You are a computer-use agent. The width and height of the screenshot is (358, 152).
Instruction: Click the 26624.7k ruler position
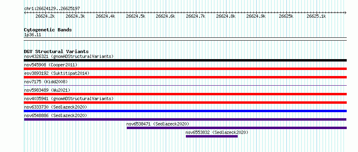pyautogui.click(x=195, y=16)
